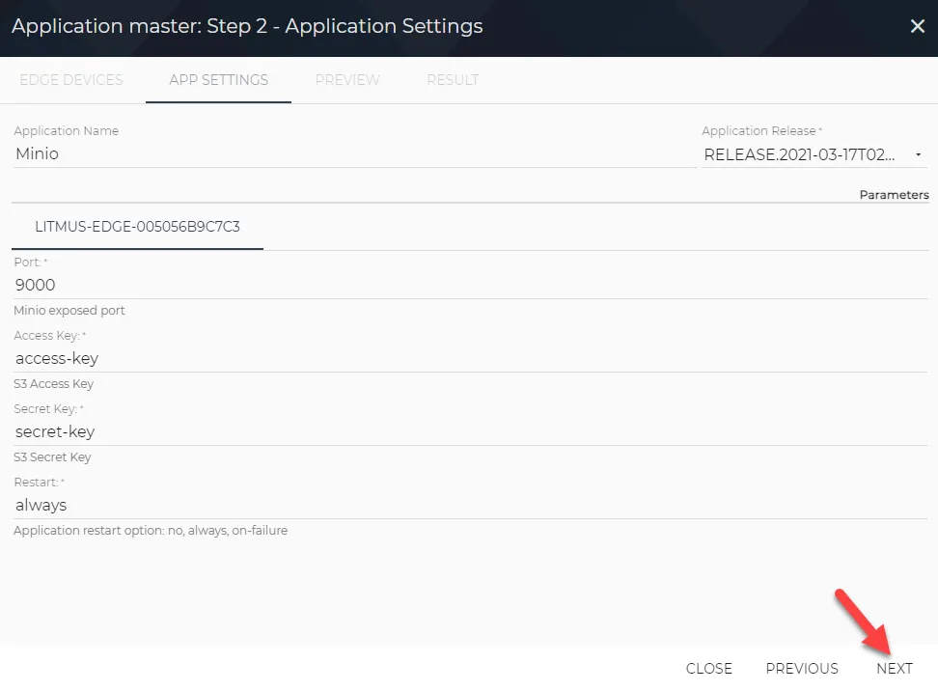Viewport: 938px width, 691px height.
Task: Open the Preview tab
Action: [x=347, y=79]
